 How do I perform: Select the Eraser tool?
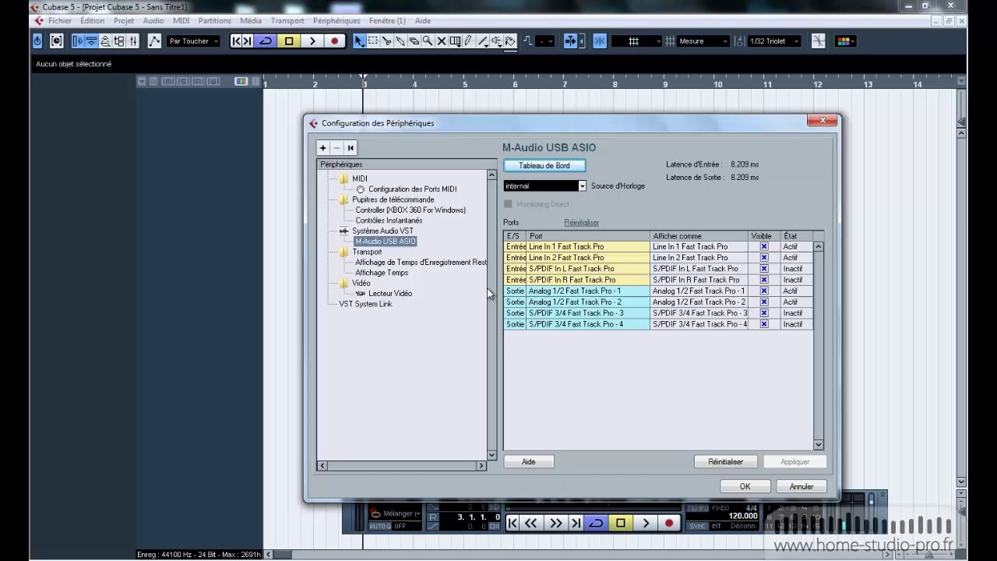coord(414,41)
